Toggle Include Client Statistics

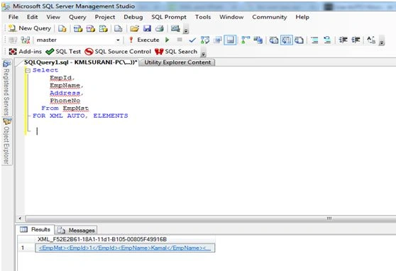(258, 40)
